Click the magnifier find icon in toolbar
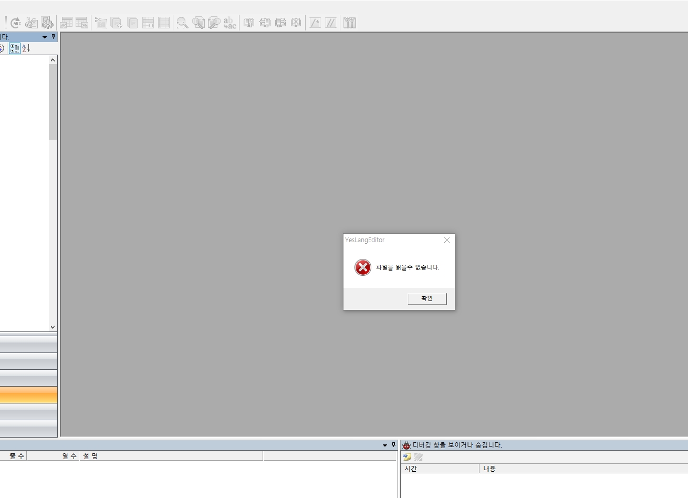This screenshot has height=498, width=688. (x=182, y=23)
